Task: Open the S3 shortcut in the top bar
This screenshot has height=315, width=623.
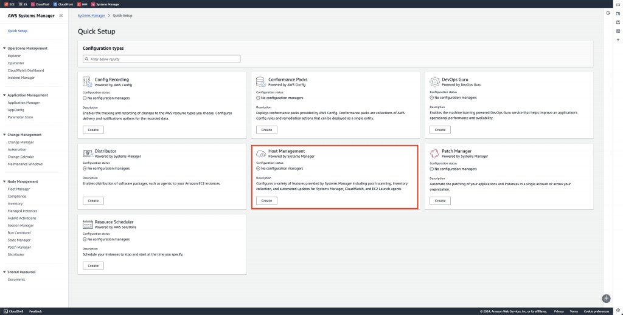Action: click(x=23, y=4)
